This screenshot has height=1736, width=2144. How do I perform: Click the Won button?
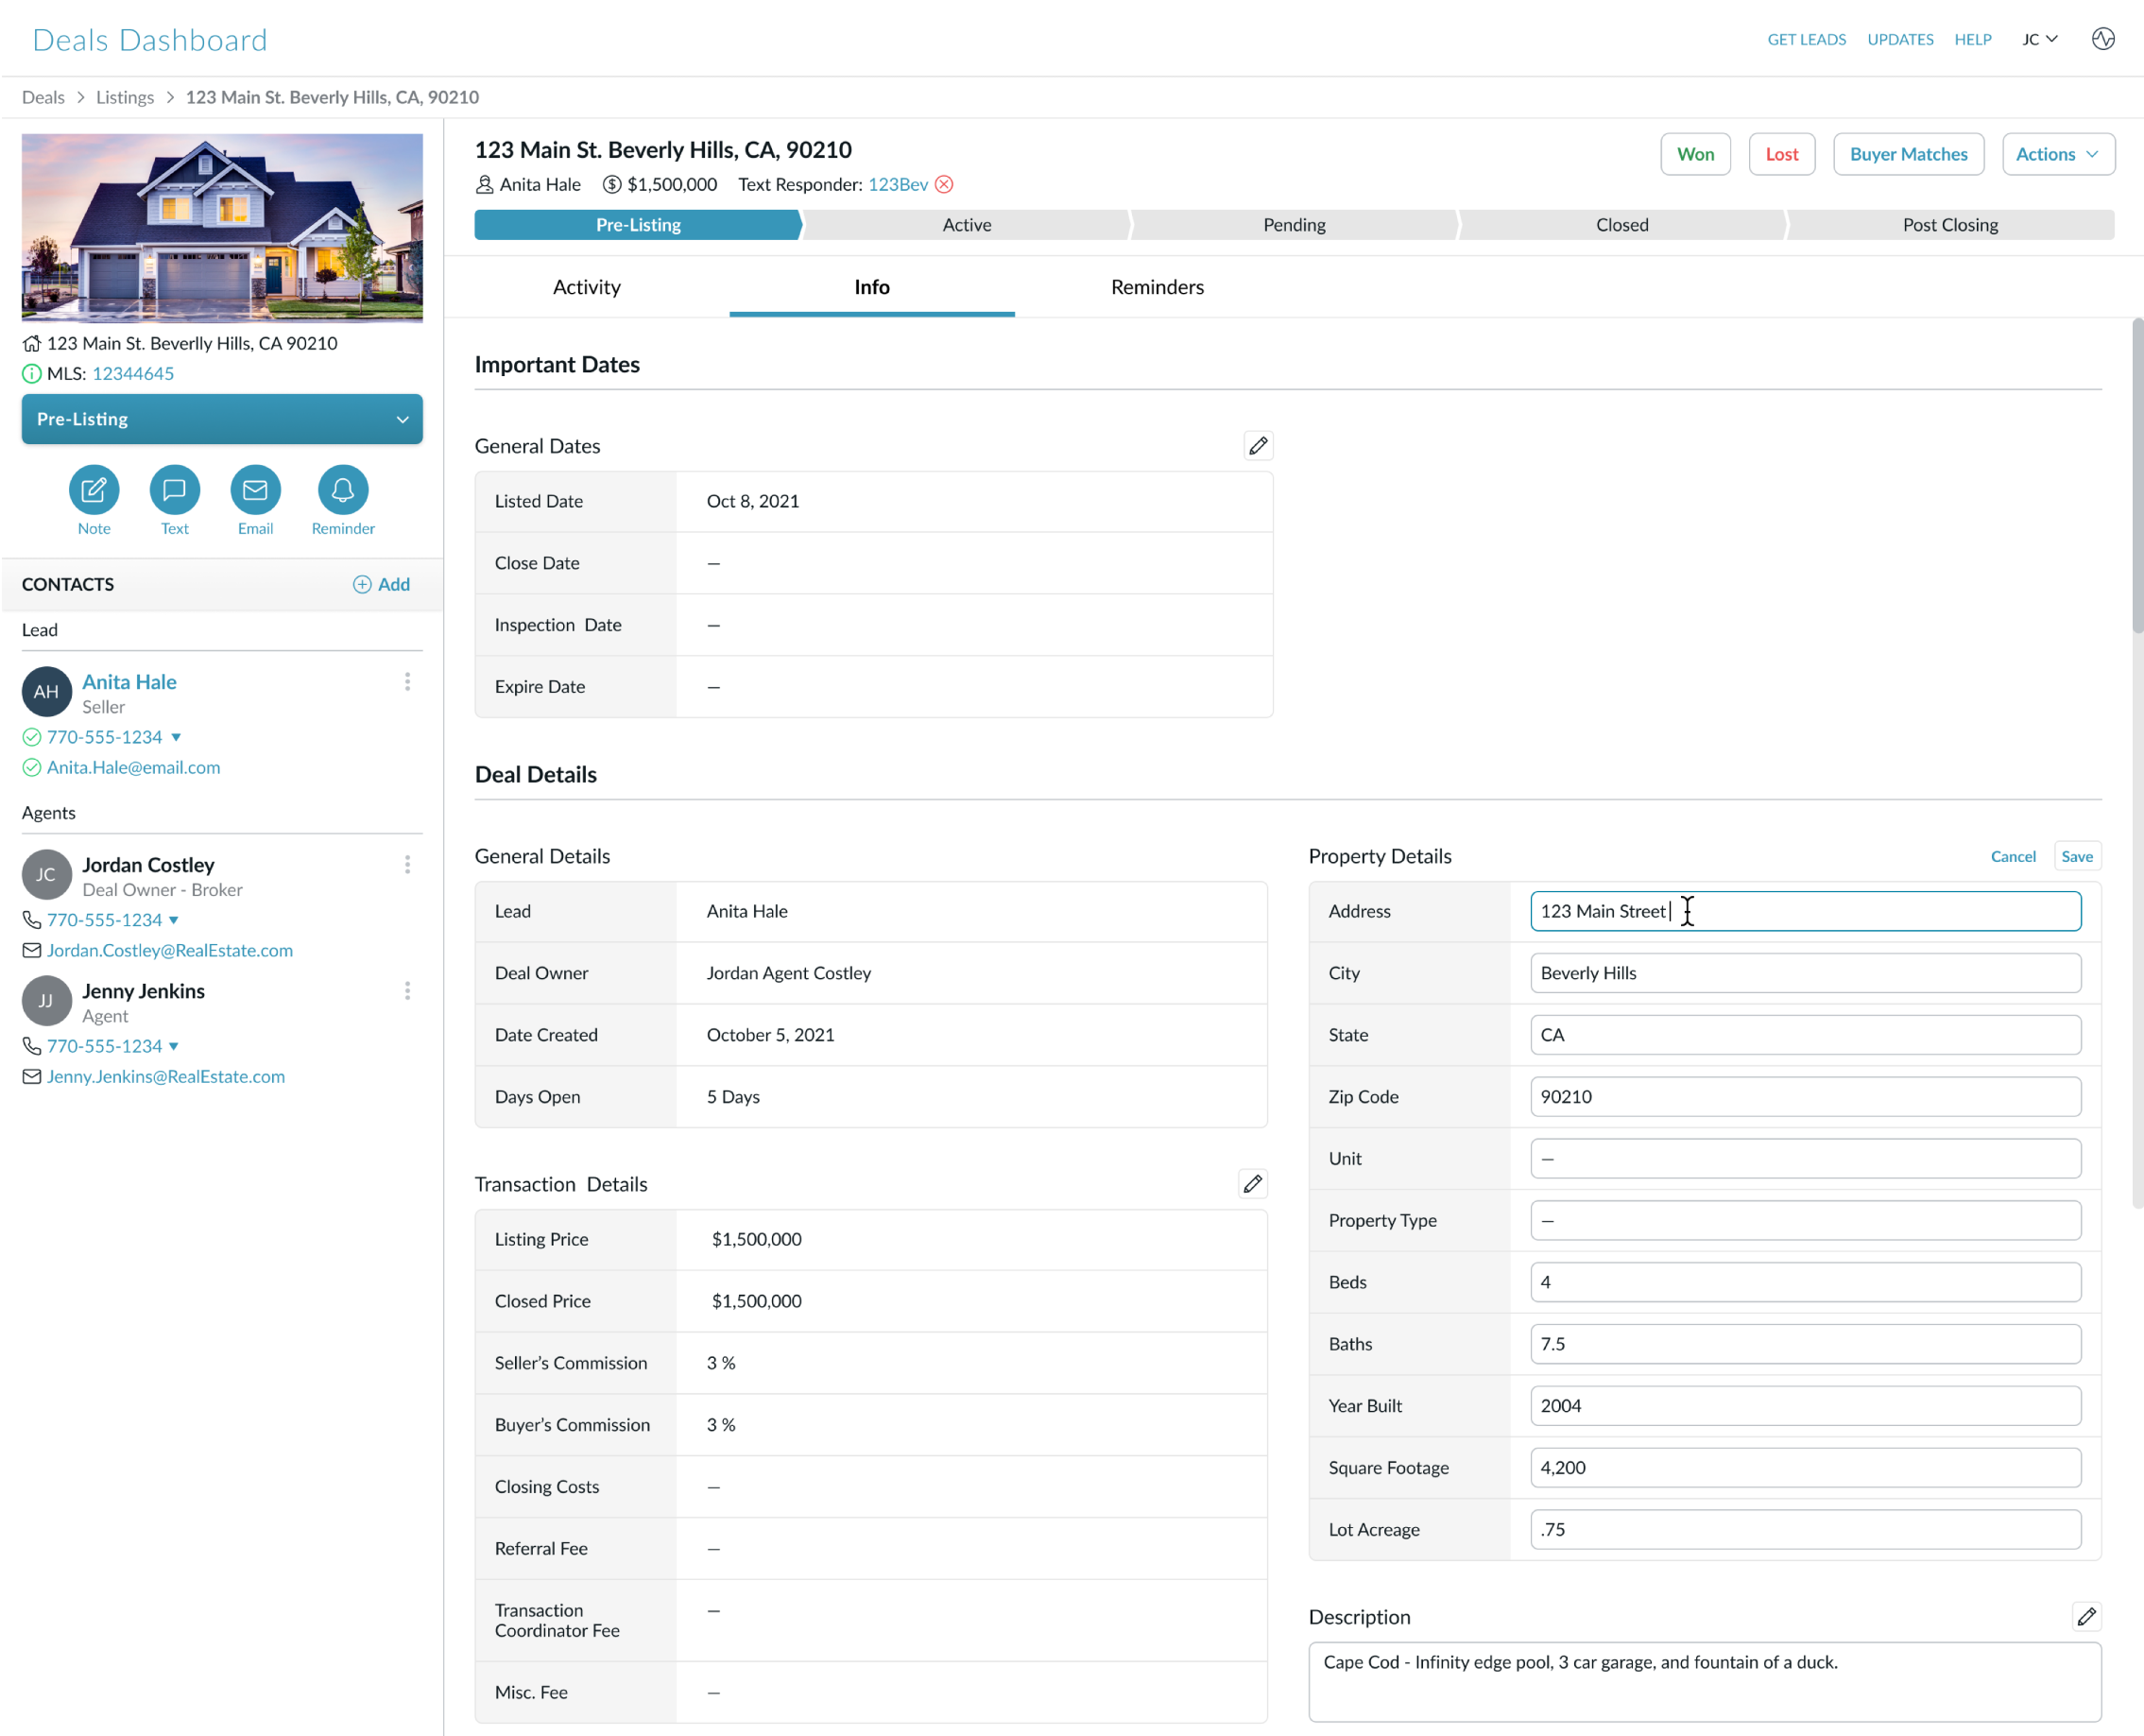tap(1696, 154)
